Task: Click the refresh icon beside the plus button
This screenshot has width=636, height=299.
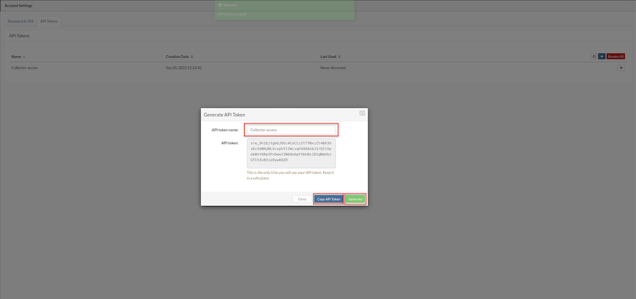Action: click(594, 56)
